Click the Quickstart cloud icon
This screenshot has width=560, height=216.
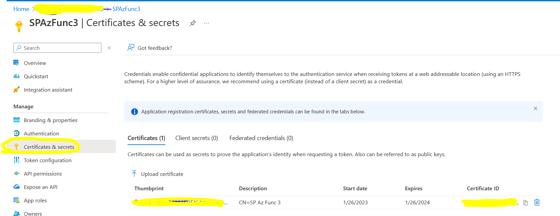click(16, 76)
